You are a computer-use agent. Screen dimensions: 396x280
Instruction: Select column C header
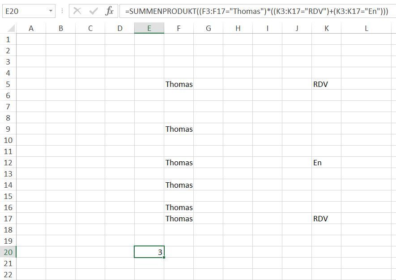tap(90, 28)
